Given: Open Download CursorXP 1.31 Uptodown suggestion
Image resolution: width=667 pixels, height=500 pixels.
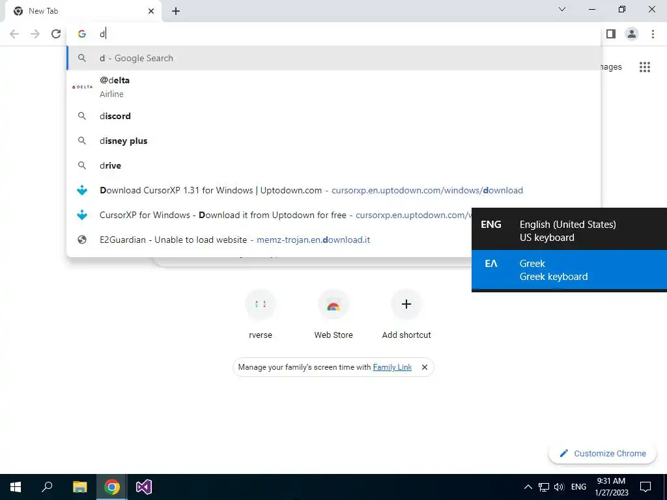Looking at the screenshot, I should (334, 190).
